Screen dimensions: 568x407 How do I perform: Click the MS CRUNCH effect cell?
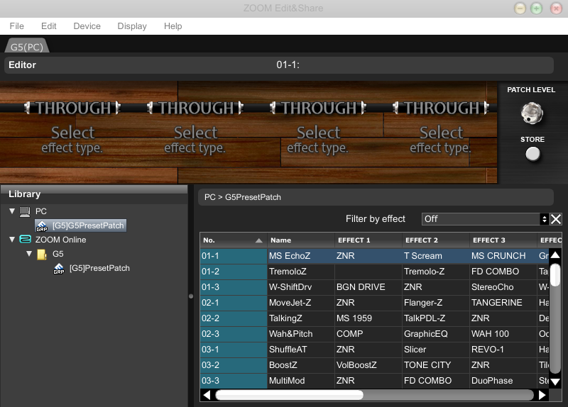tap(503, 256)
